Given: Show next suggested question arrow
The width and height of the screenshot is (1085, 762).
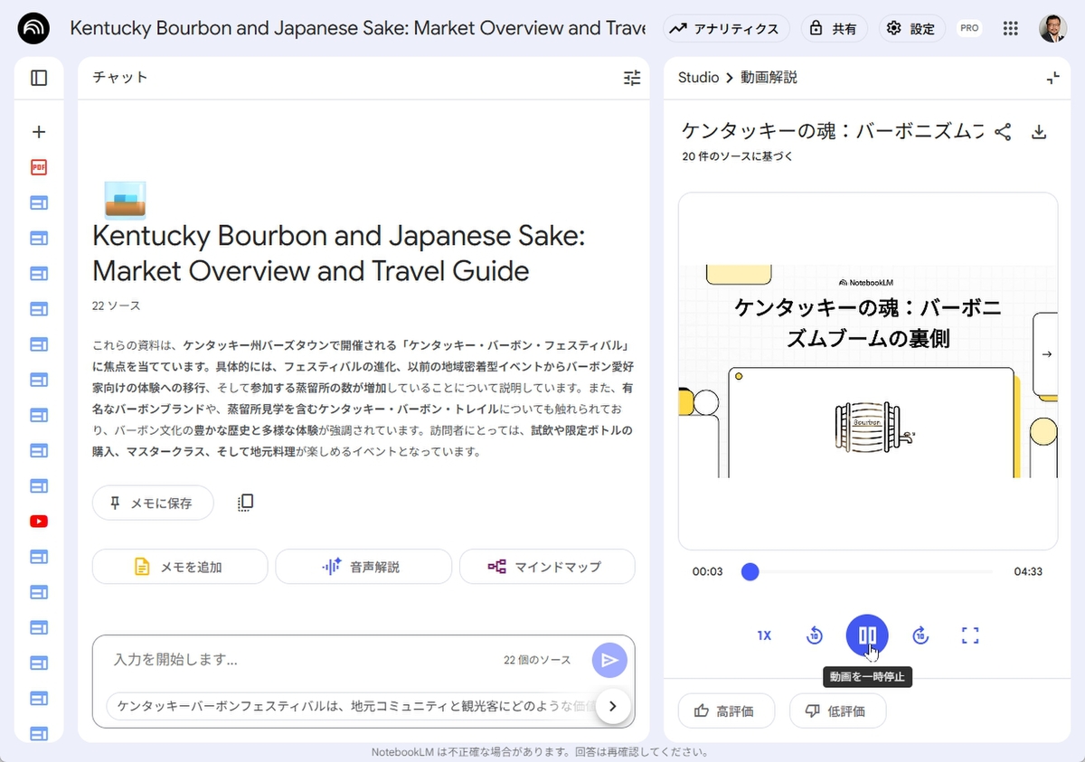Looking at the screenshot, I should tap(612, 706).
